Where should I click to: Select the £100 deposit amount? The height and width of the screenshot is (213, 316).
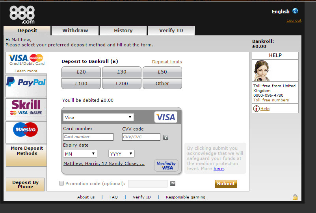[x=81, y=84]
